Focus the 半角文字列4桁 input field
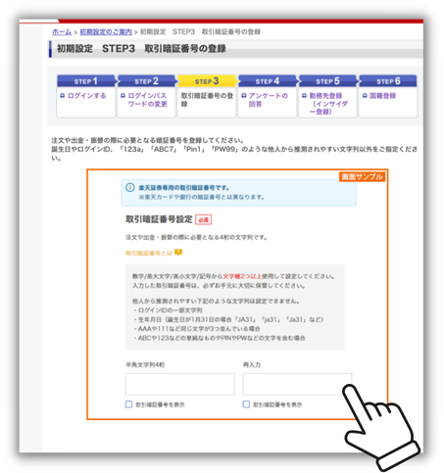 180,384
